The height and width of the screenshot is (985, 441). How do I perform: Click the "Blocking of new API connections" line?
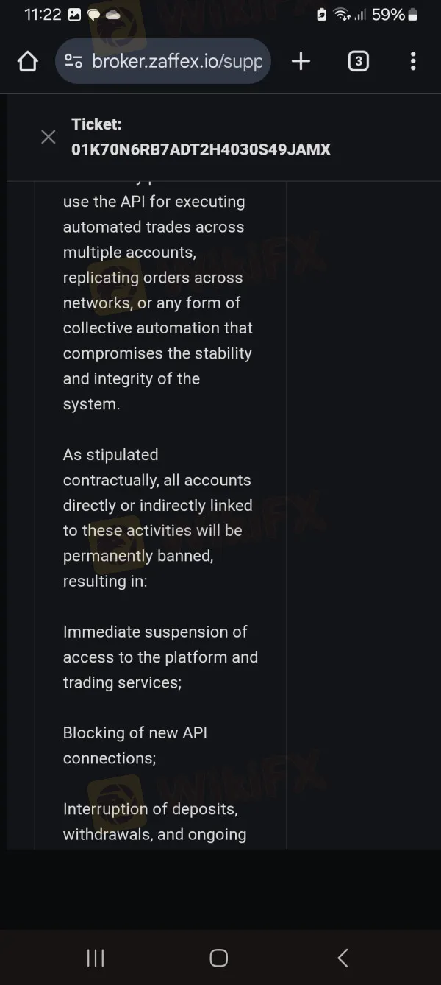(135, 745)
